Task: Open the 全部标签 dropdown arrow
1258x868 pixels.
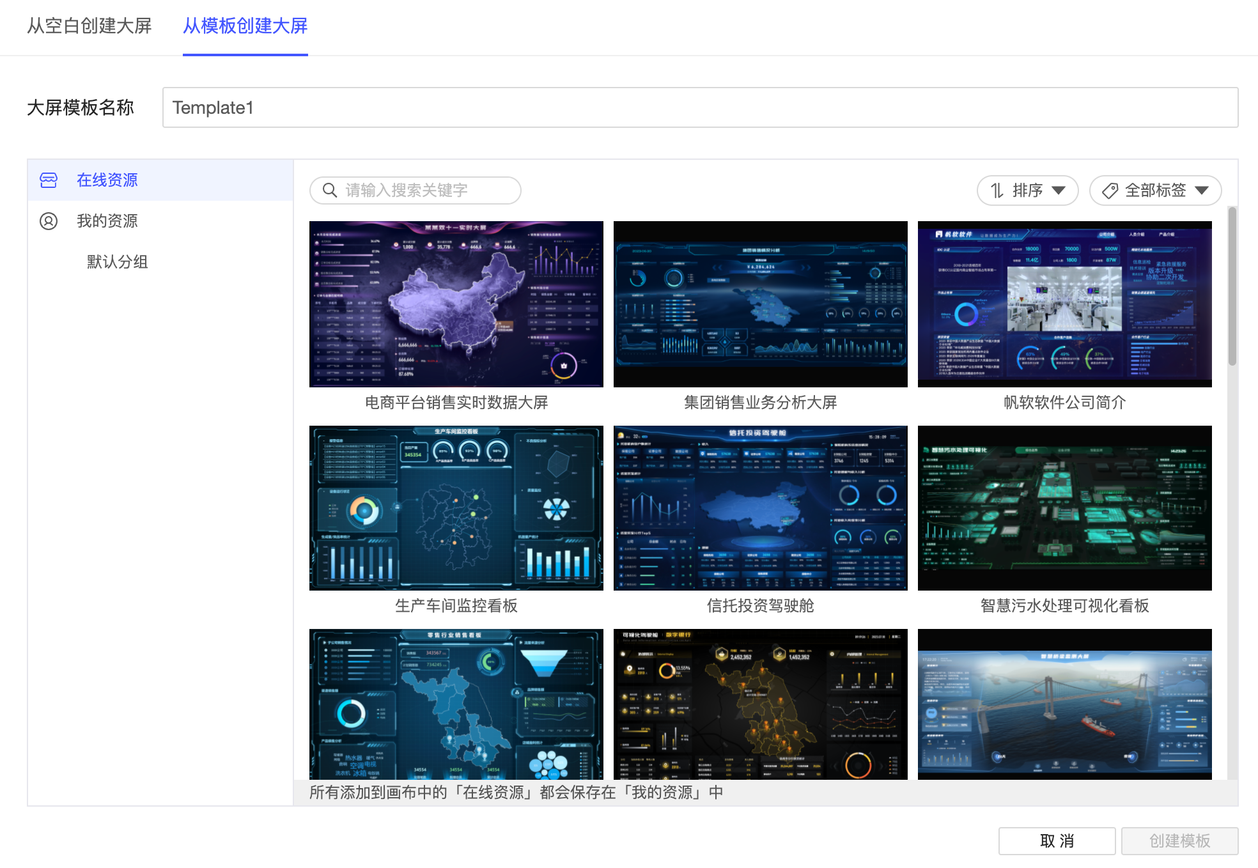Action: [1201, 190]
